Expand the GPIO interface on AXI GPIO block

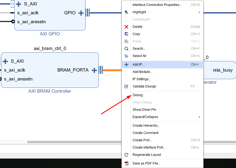tap(81, 12)
